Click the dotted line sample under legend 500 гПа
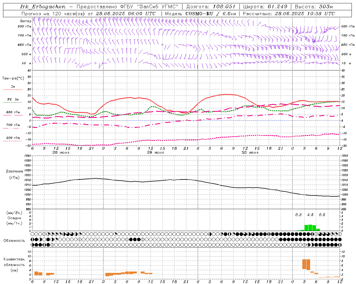The height and width of the screenshot is (284, 356). [13, 141]
